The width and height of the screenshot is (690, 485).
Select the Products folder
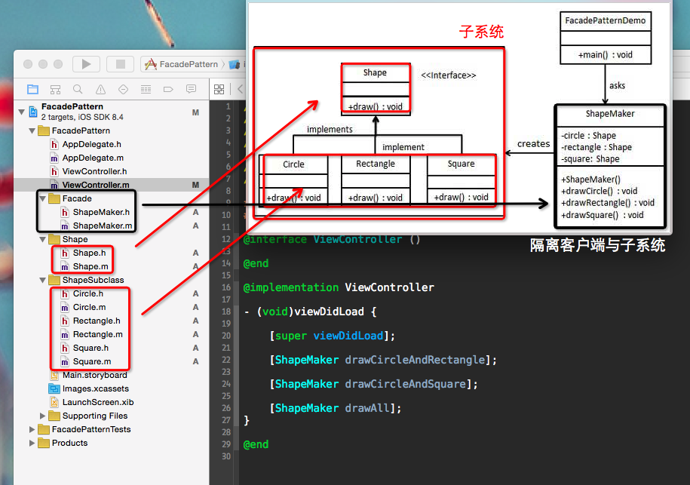coord(69,443)
